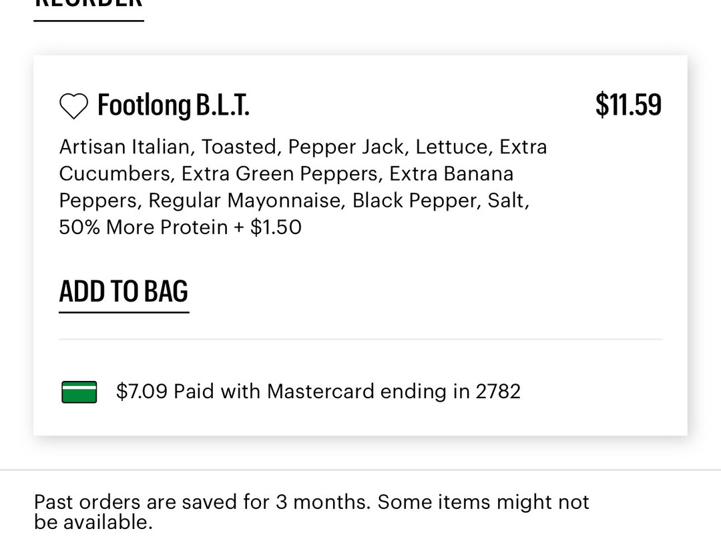Open the Footlong B.L.T. item title
The width and height of the screenshot is (721, 539).
[174, 105]
